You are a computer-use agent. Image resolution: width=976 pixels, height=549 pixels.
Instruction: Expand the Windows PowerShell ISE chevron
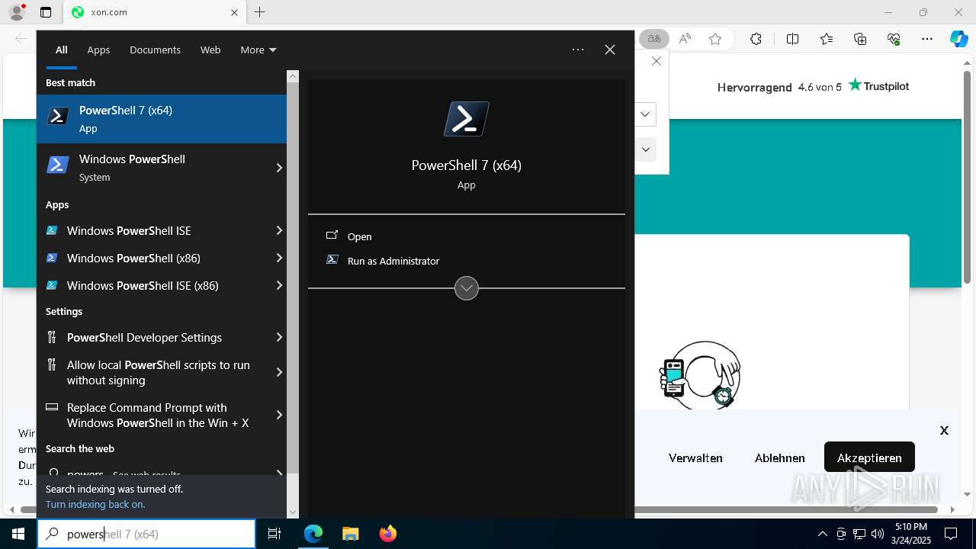[279, 230]
